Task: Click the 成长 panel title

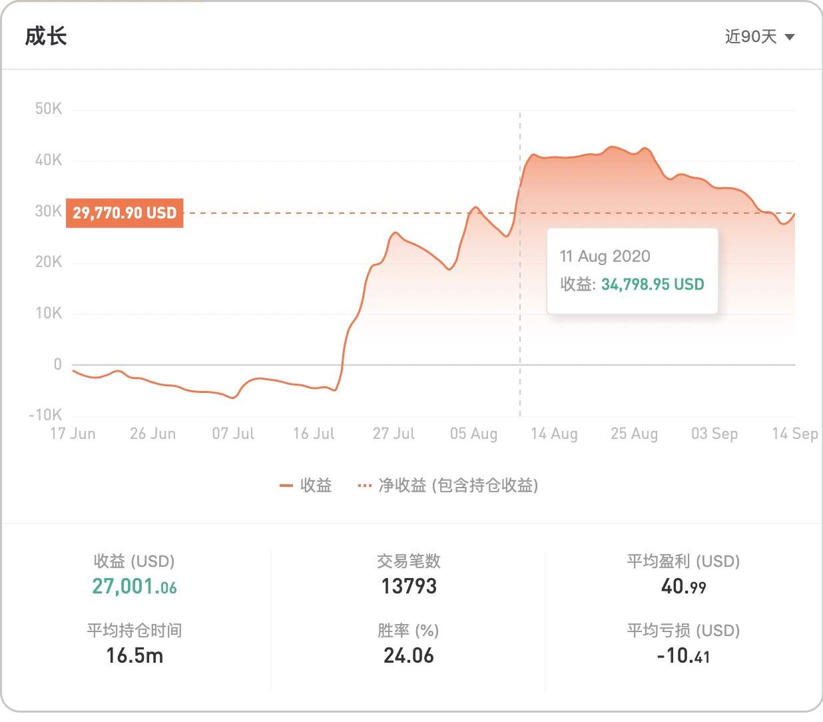Action: [46, 36]
